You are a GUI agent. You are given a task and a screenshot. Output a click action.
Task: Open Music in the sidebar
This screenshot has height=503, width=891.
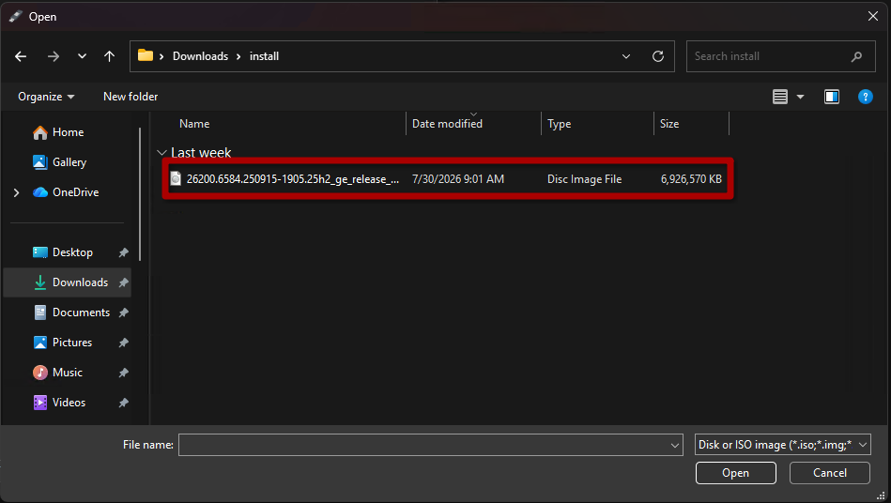(x=67, y=373)
